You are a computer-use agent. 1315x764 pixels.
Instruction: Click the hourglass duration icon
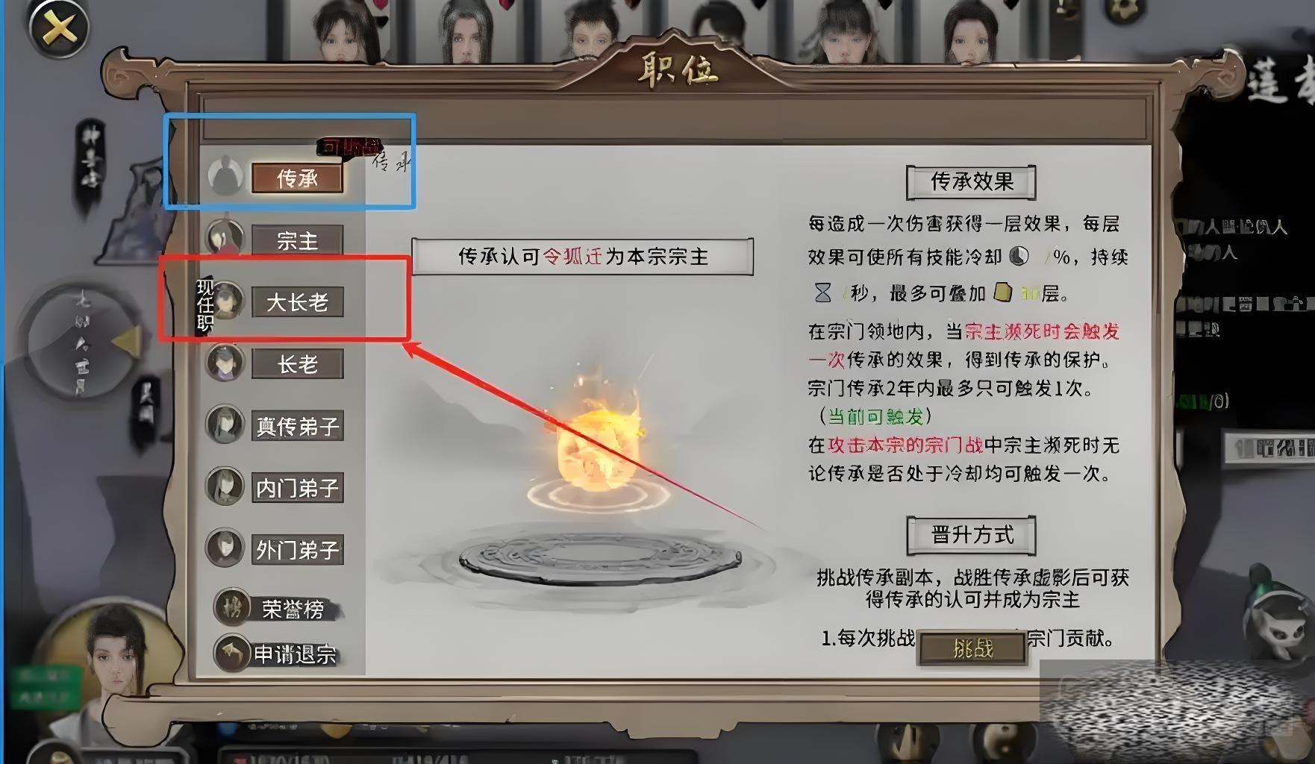point(822,292)
